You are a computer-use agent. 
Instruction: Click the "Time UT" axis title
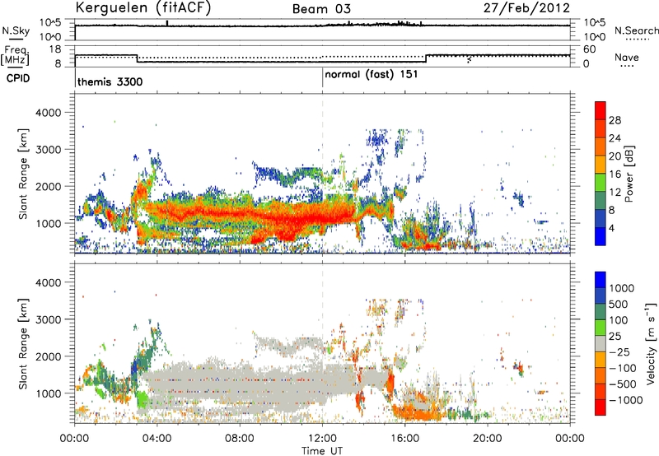pos(322,450)
